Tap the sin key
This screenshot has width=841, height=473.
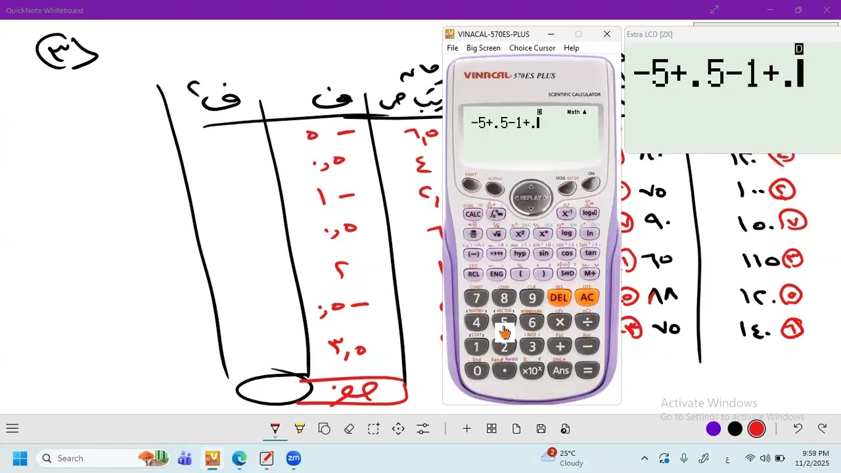coord(543,254)
